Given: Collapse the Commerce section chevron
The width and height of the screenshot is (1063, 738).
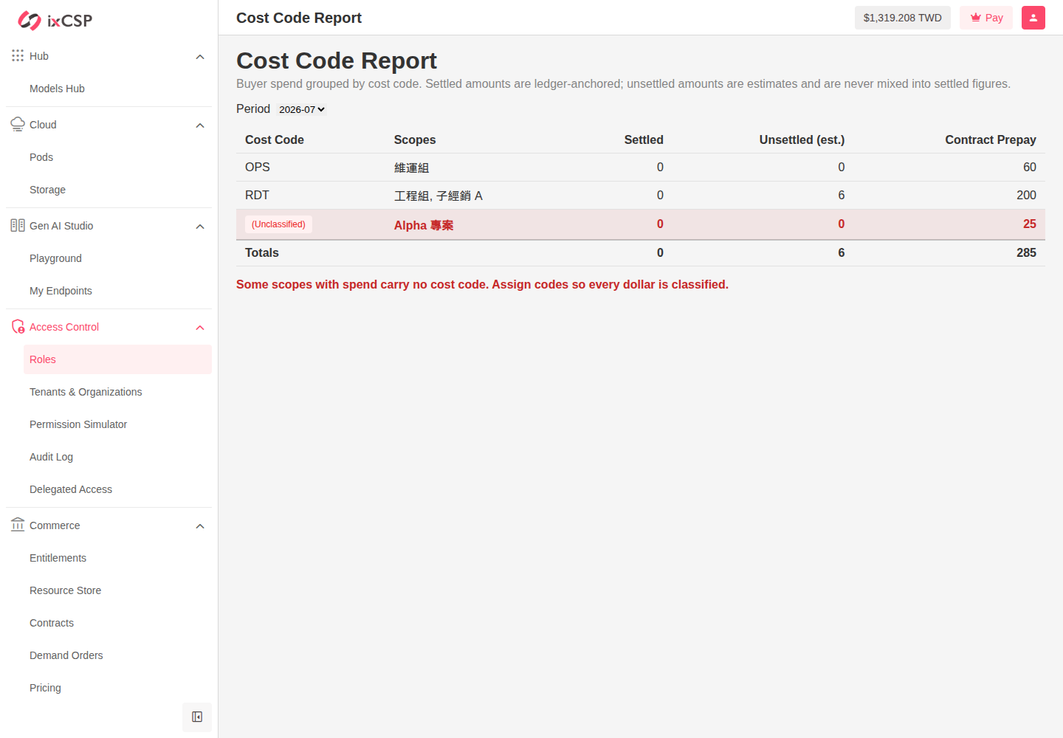Looking at the screenshot, I should point(200,526).
